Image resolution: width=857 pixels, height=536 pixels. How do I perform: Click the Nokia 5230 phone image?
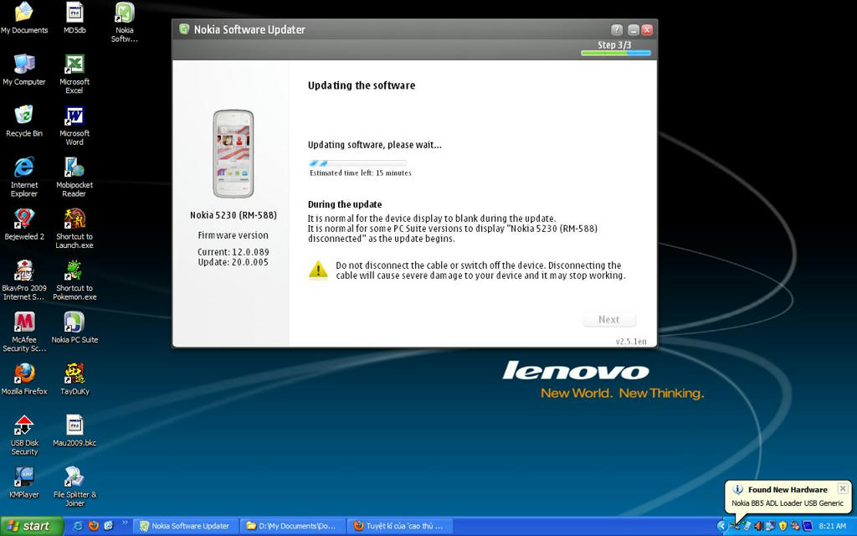click(233, 154)
